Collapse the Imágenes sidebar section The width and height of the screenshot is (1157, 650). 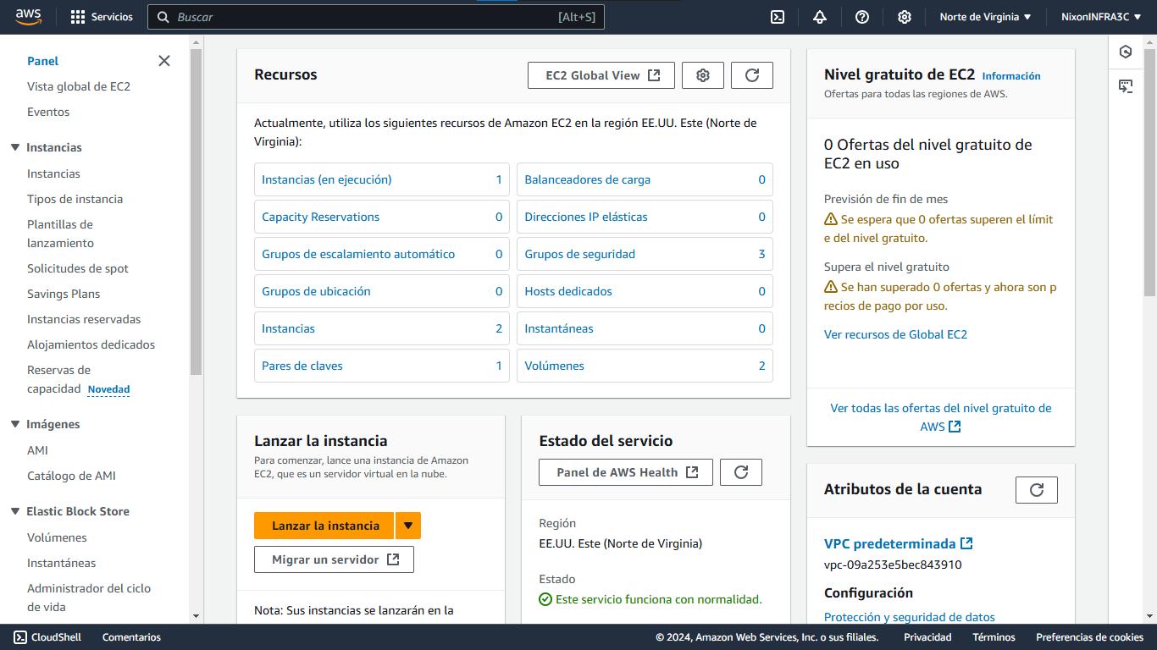click(14, 424)
